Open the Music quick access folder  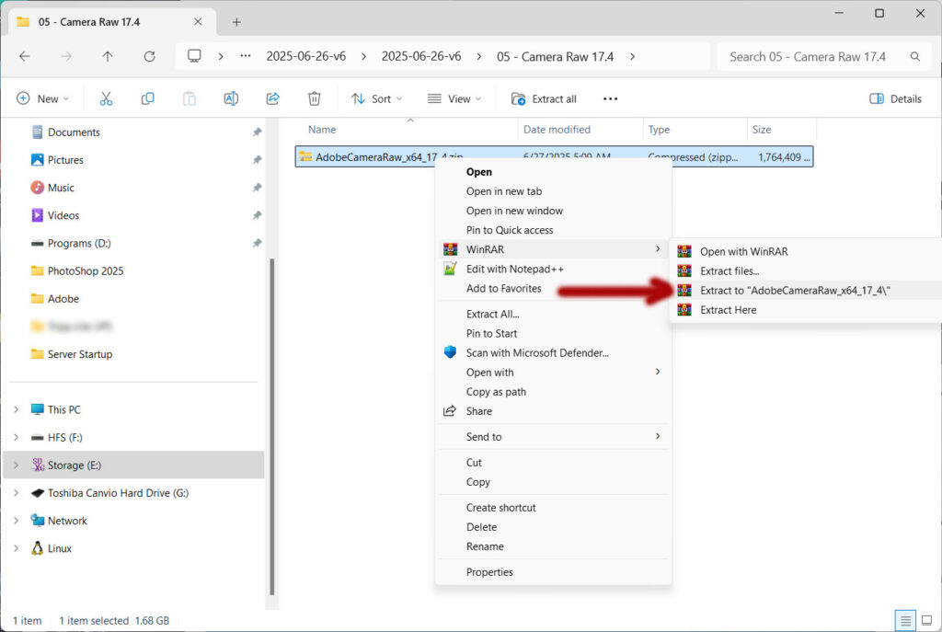(61, 188)
